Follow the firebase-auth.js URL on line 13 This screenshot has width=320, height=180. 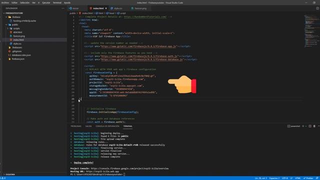(x=139, y=56)
